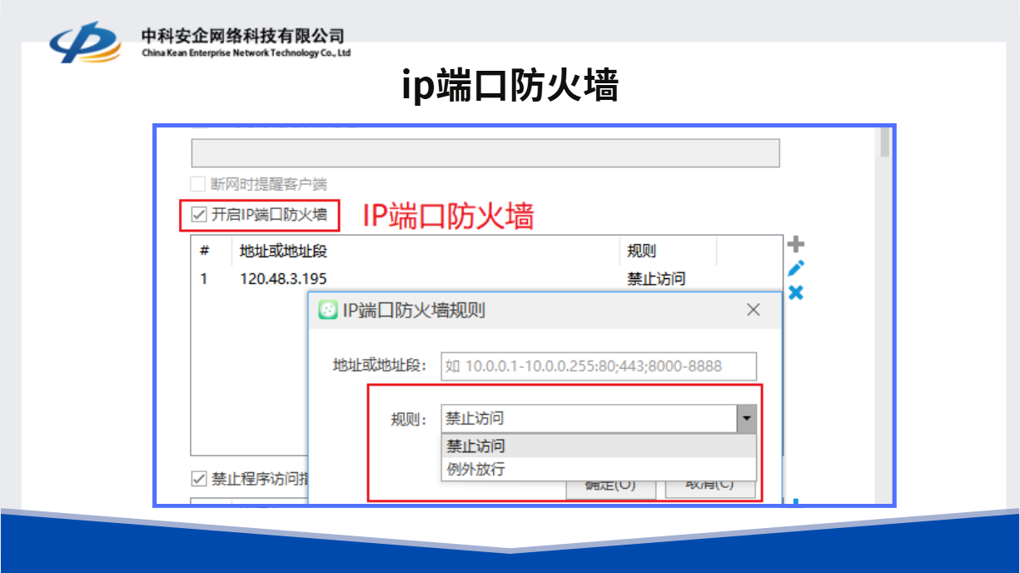The width and height of the screenshot is (1020, 573).
Task: Click the 地址或地址段 input field in dialog
Action: click(x=598, y=366)
